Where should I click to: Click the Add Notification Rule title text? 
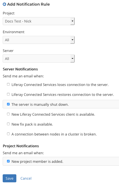pyautogui.click(x=28, y=4)
